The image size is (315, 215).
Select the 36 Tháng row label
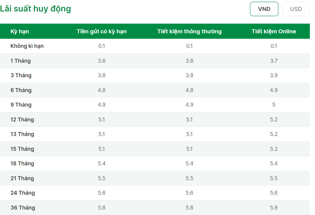tap(23, 208)
